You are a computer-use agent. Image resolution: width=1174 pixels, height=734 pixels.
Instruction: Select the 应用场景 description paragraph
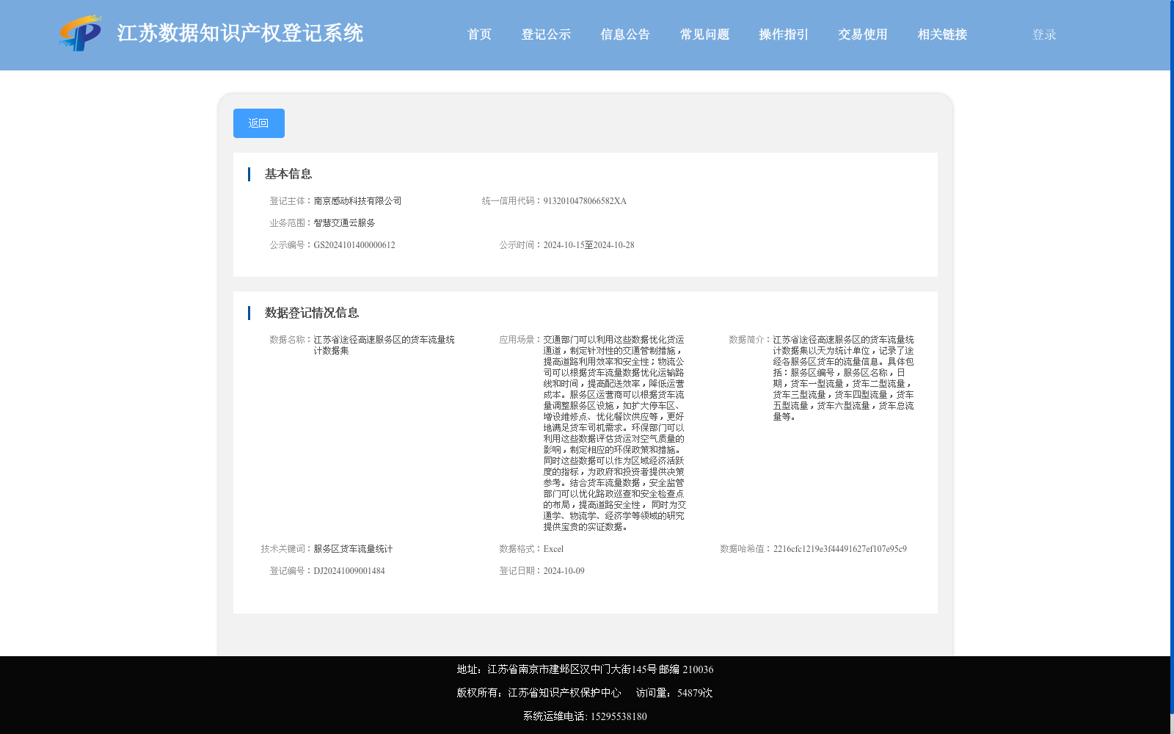click(615, 433)
